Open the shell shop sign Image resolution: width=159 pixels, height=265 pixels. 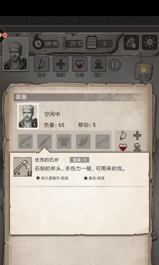click(144, 71)
